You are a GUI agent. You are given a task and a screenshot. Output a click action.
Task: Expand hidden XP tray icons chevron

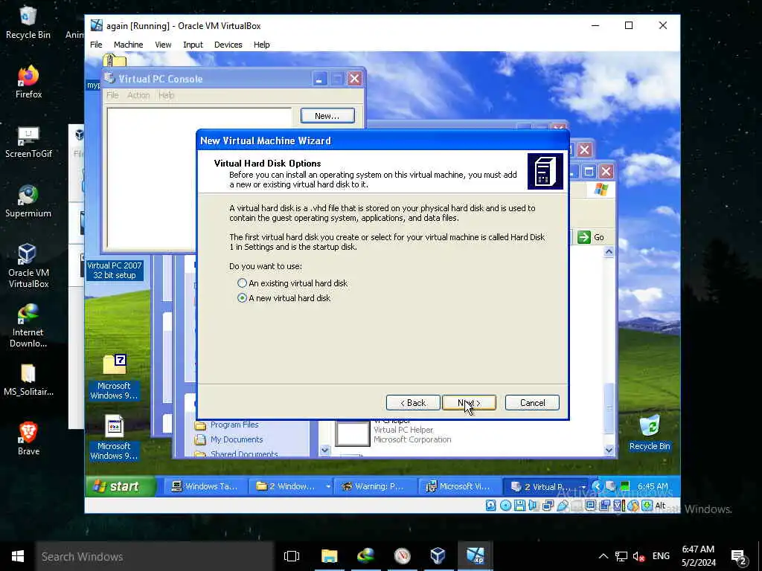[x=598, y=486]
